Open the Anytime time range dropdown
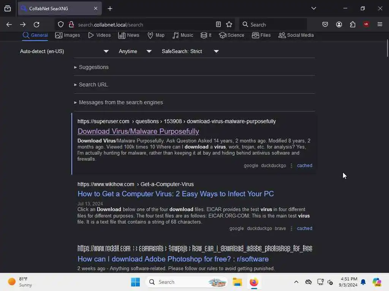Viewport: 389px width, 291px height. click(x=135, y=51)
